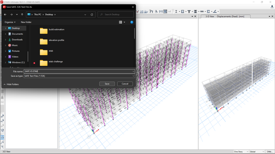Viewport: 275px width, 154px height.
Task: Click the composite column design icon
Action: (195, 12)
